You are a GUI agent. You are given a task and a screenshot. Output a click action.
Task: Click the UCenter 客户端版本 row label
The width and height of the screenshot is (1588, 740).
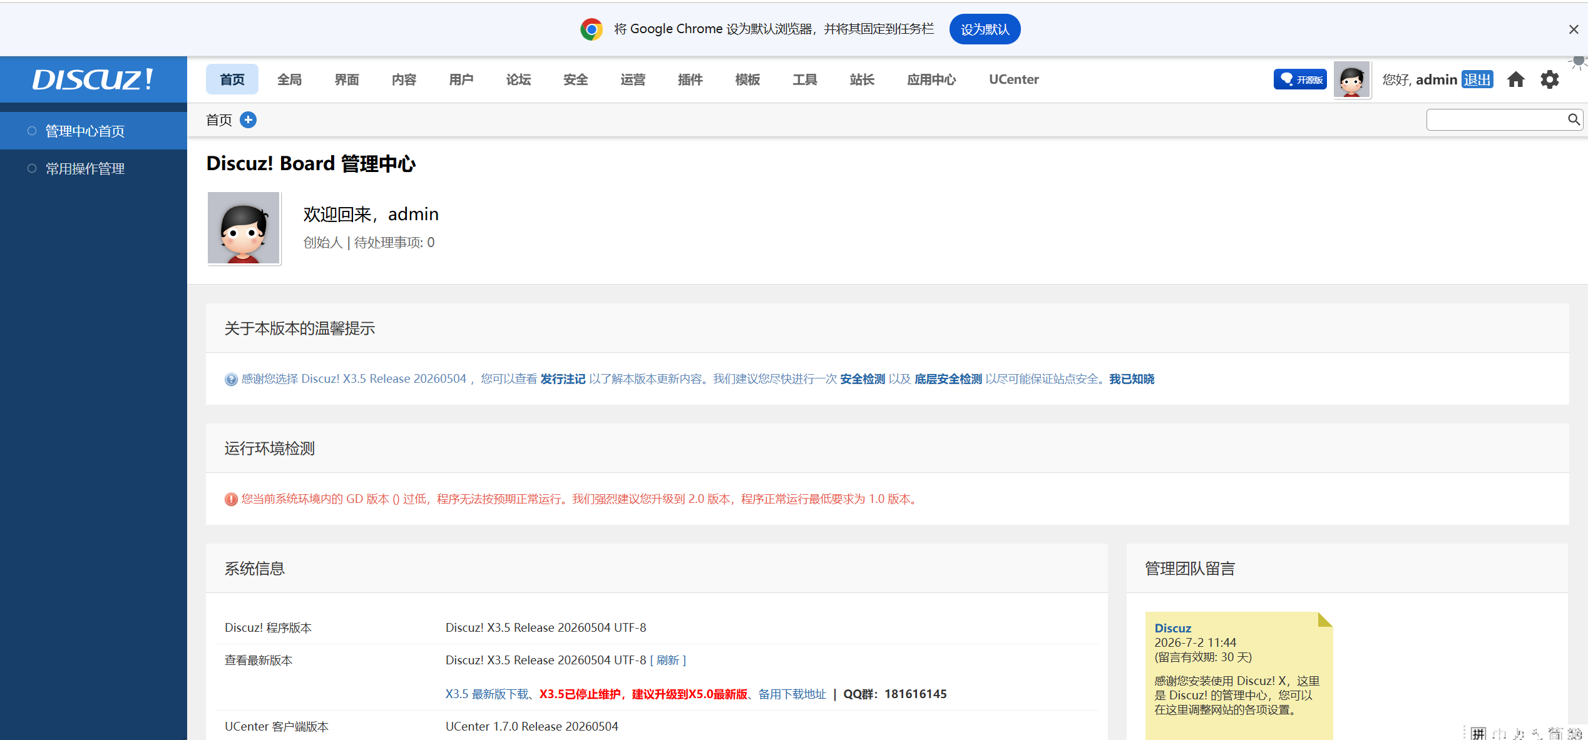[x=277, y=727]
